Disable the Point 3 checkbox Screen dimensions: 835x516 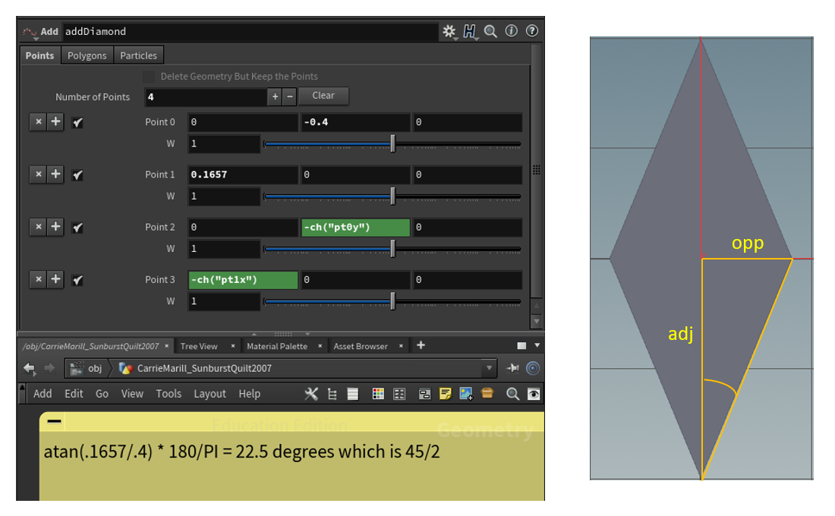point(77,280)
